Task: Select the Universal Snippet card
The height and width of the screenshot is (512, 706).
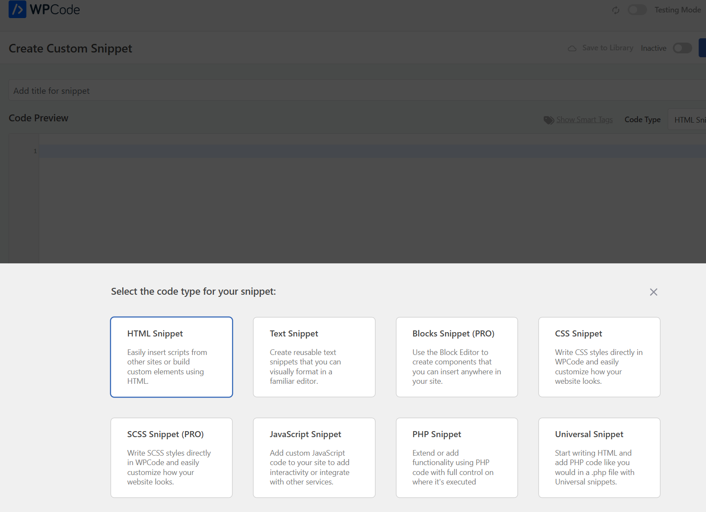Action: point(599,458)
